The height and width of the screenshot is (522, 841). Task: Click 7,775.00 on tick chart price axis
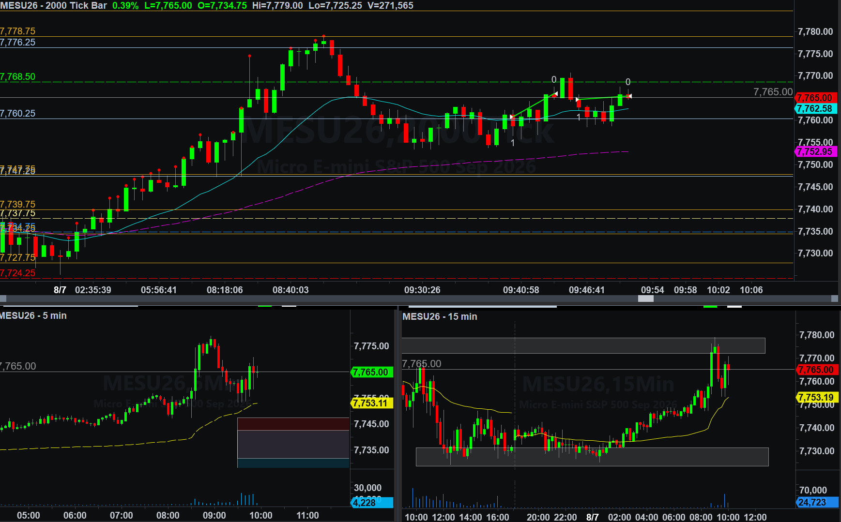(x=815, y=54)
